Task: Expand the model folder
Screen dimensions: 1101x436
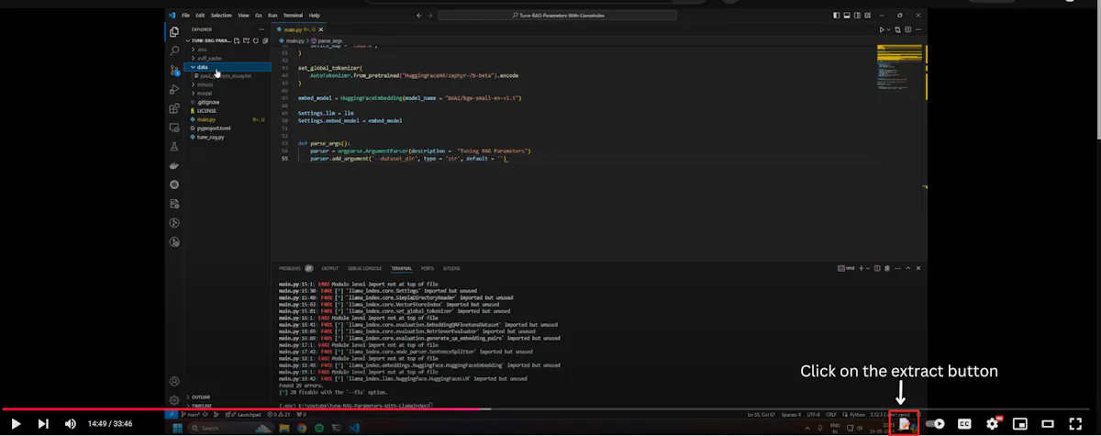Action: (227, 94)
